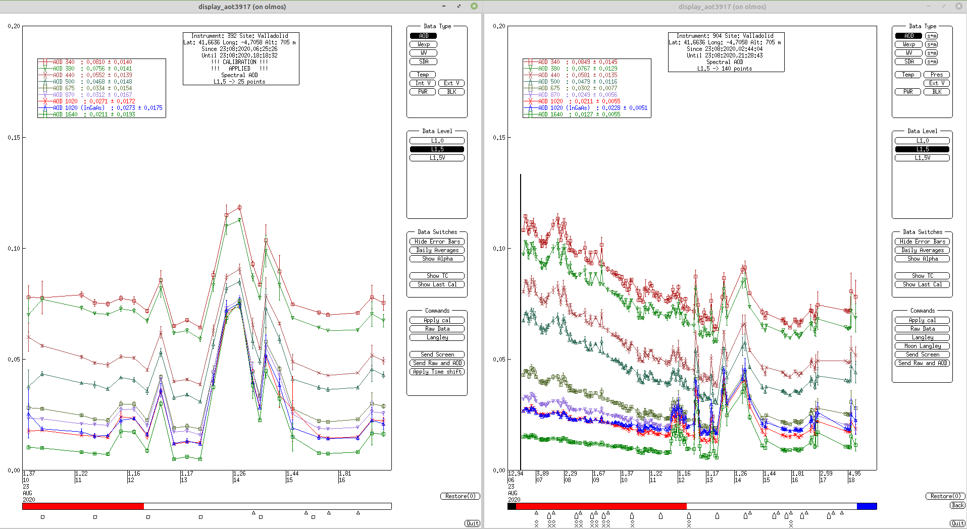Minimize the left display_aot3917 window

point(443,6)
